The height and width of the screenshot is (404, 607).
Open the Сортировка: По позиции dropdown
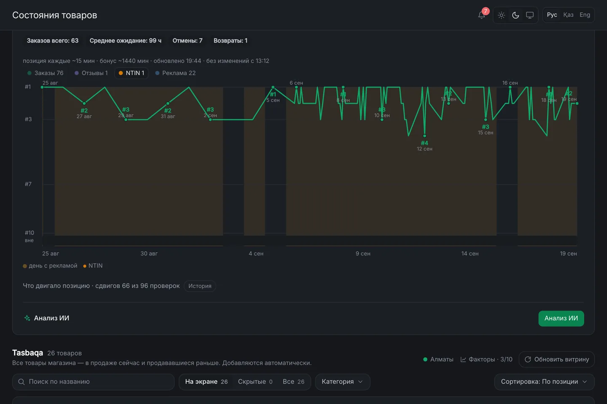pos(544,382)
